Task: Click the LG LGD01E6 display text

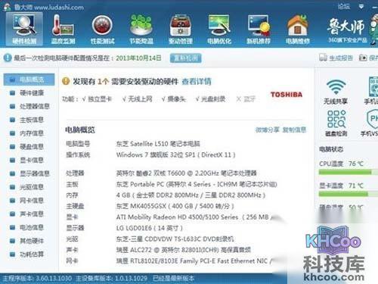Action: (150, 228)
